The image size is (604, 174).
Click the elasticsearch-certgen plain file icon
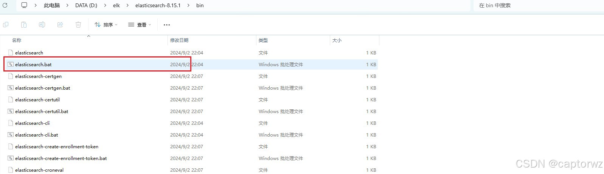coord(11,76)
